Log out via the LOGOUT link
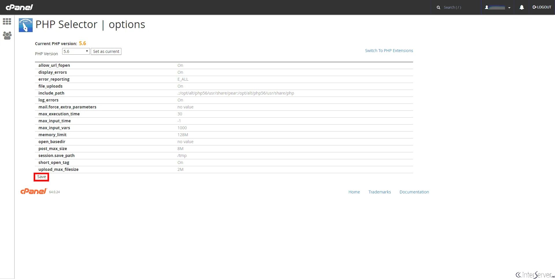This screenshot has width=555, height=279. tap(542, 7)
